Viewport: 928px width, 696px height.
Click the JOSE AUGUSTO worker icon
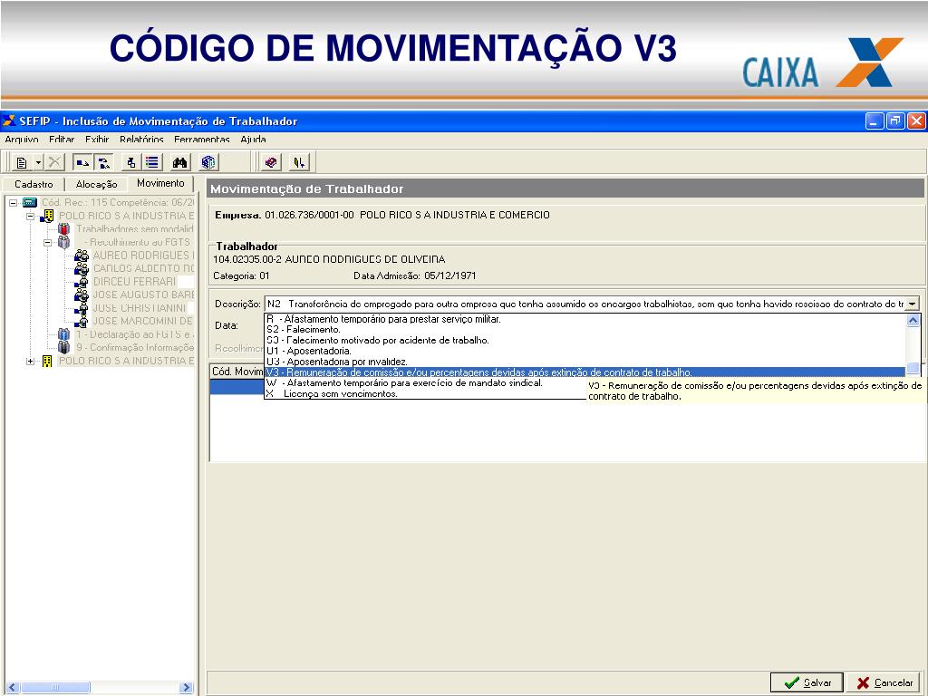[x=81, y=295]
